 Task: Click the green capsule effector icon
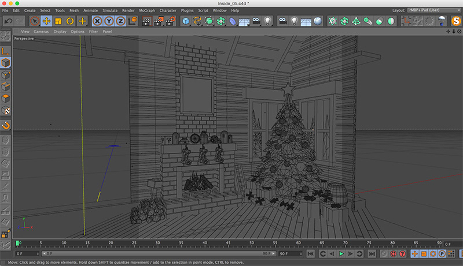(x=380, y=21)
